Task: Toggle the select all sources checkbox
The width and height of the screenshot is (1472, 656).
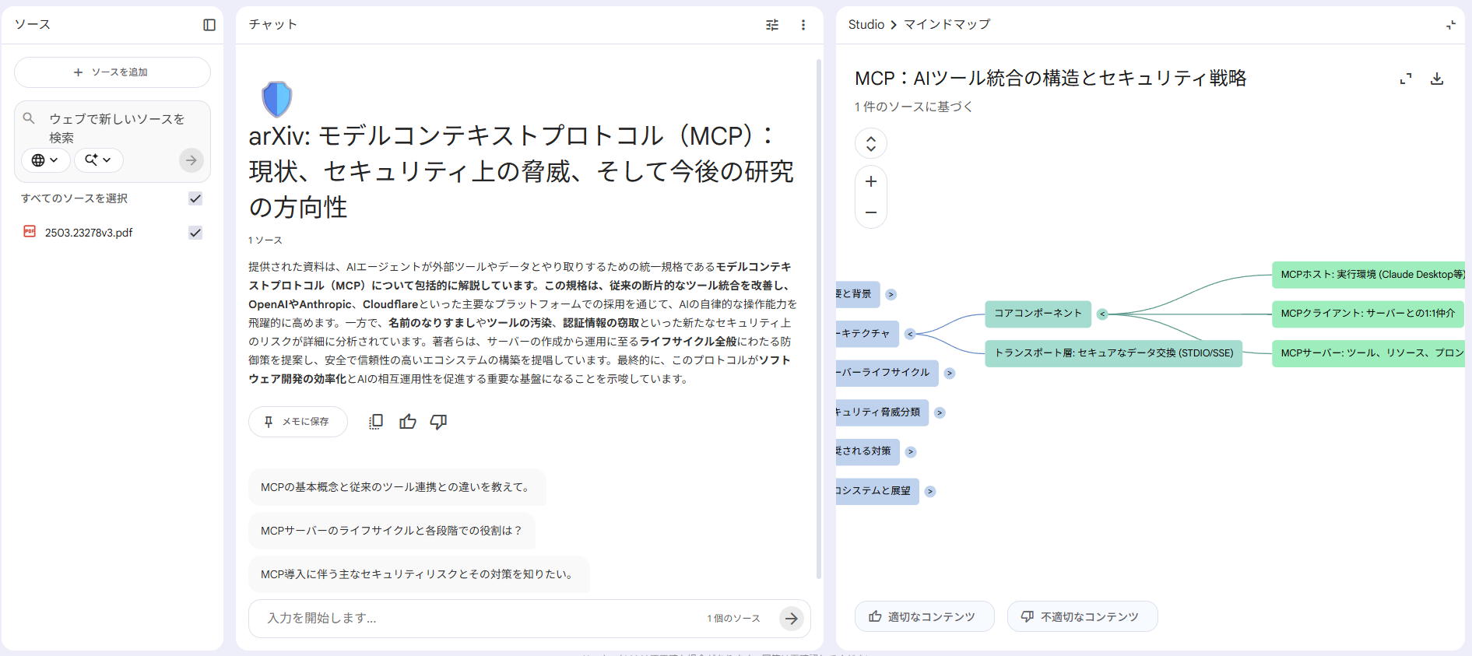Action: click(x=195, y=198)
